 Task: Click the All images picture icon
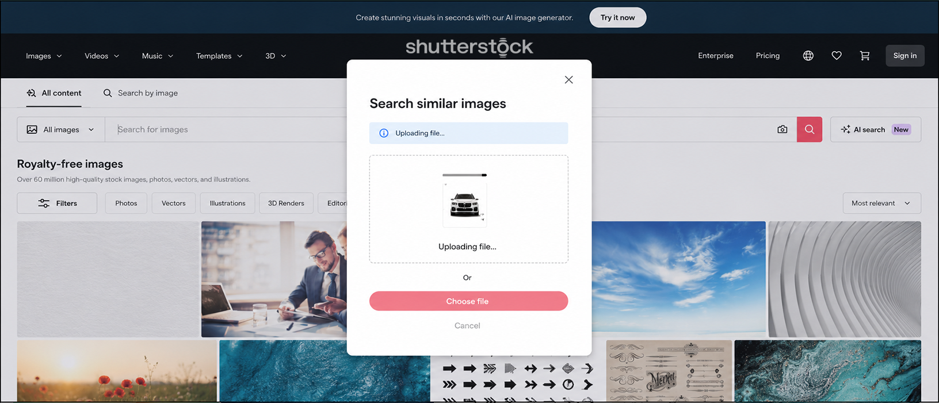point(32,129)
